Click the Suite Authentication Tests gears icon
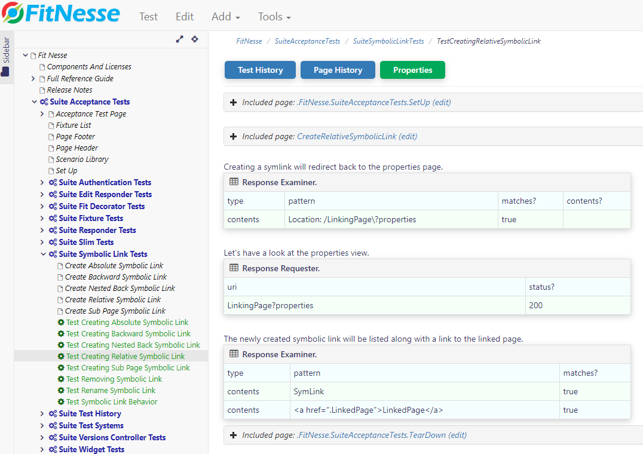The image size is (643, 454). 53,182
